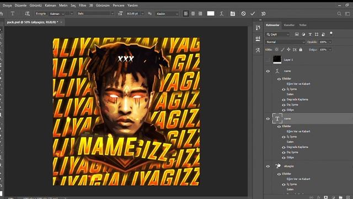Filter layers by adjustment layers
Screen dimensions: 353x199
click(x=303, y=34)
